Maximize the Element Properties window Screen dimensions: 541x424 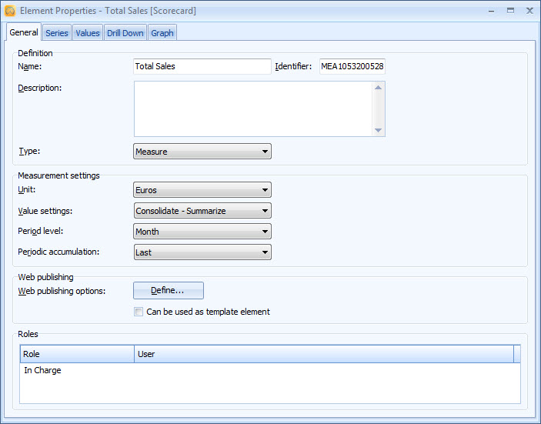point(511,11)
